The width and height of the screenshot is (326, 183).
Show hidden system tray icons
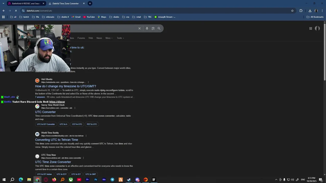276,180
